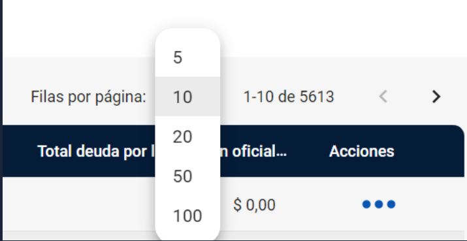Pick 100 from the rows dropdown
Viewport: 467px width, 241px height.
(187, 216)
